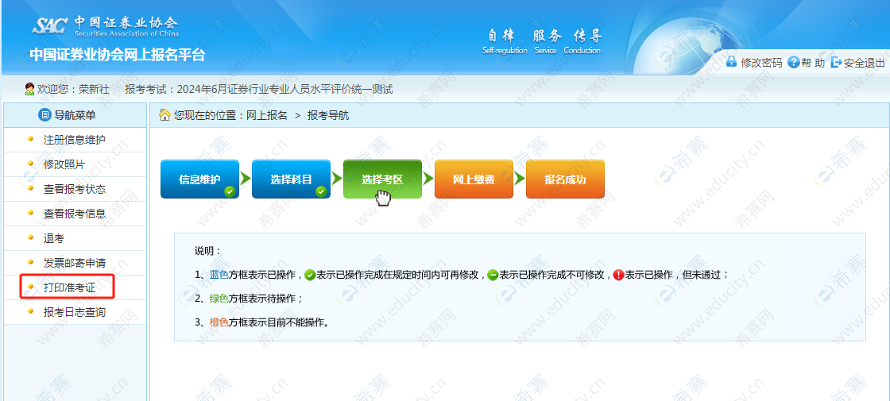
Task: Open 注册信息维护 menu item
Action: [75, 140]
